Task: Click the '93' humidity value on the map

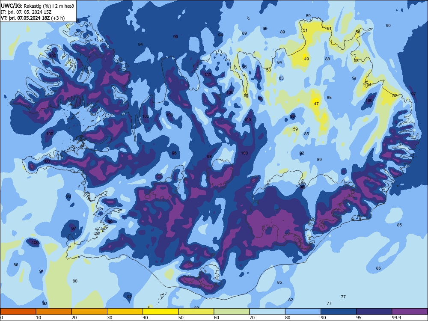Action: (68, 196)
